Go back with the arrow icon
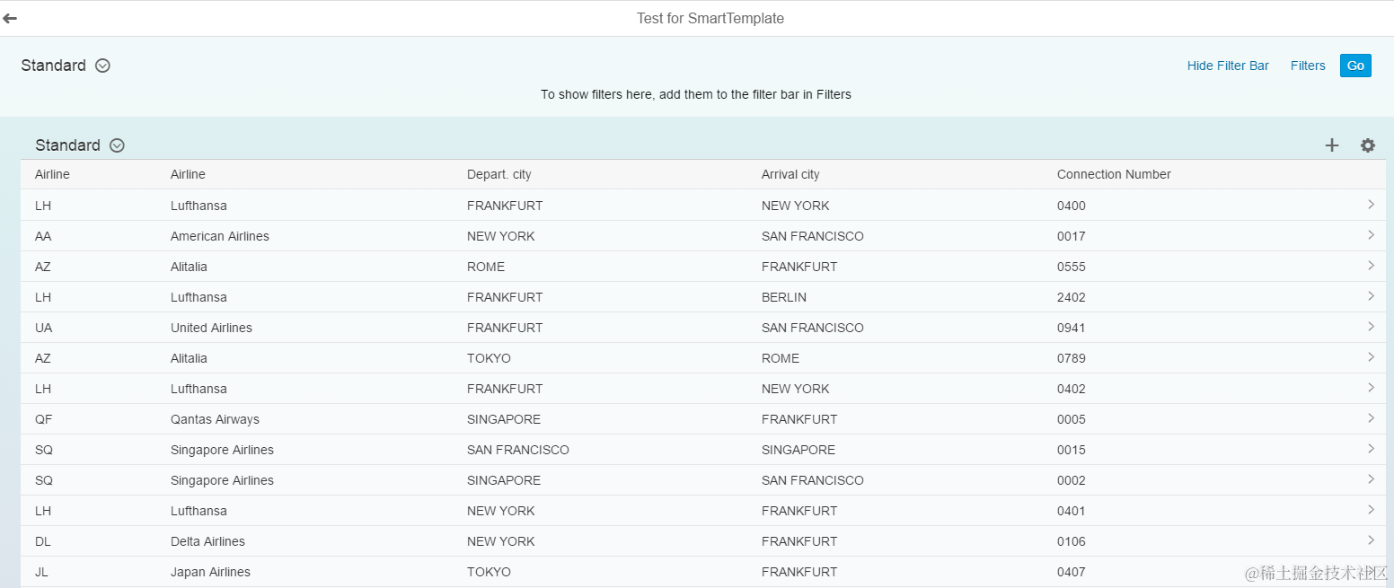Viewport: 1394px width, 588px height. tap(10, 18)
